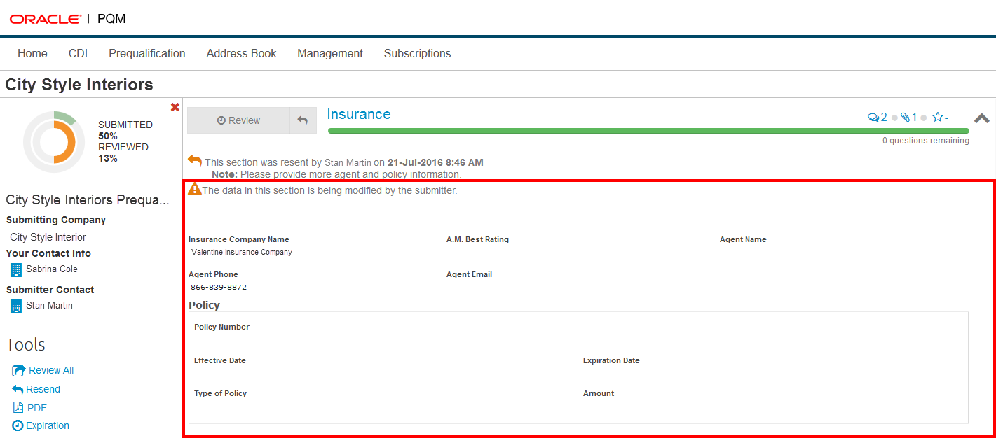Click the agent phone number 866-839-8872
Viewport: 996px width, 438px height.
point(219,287)
